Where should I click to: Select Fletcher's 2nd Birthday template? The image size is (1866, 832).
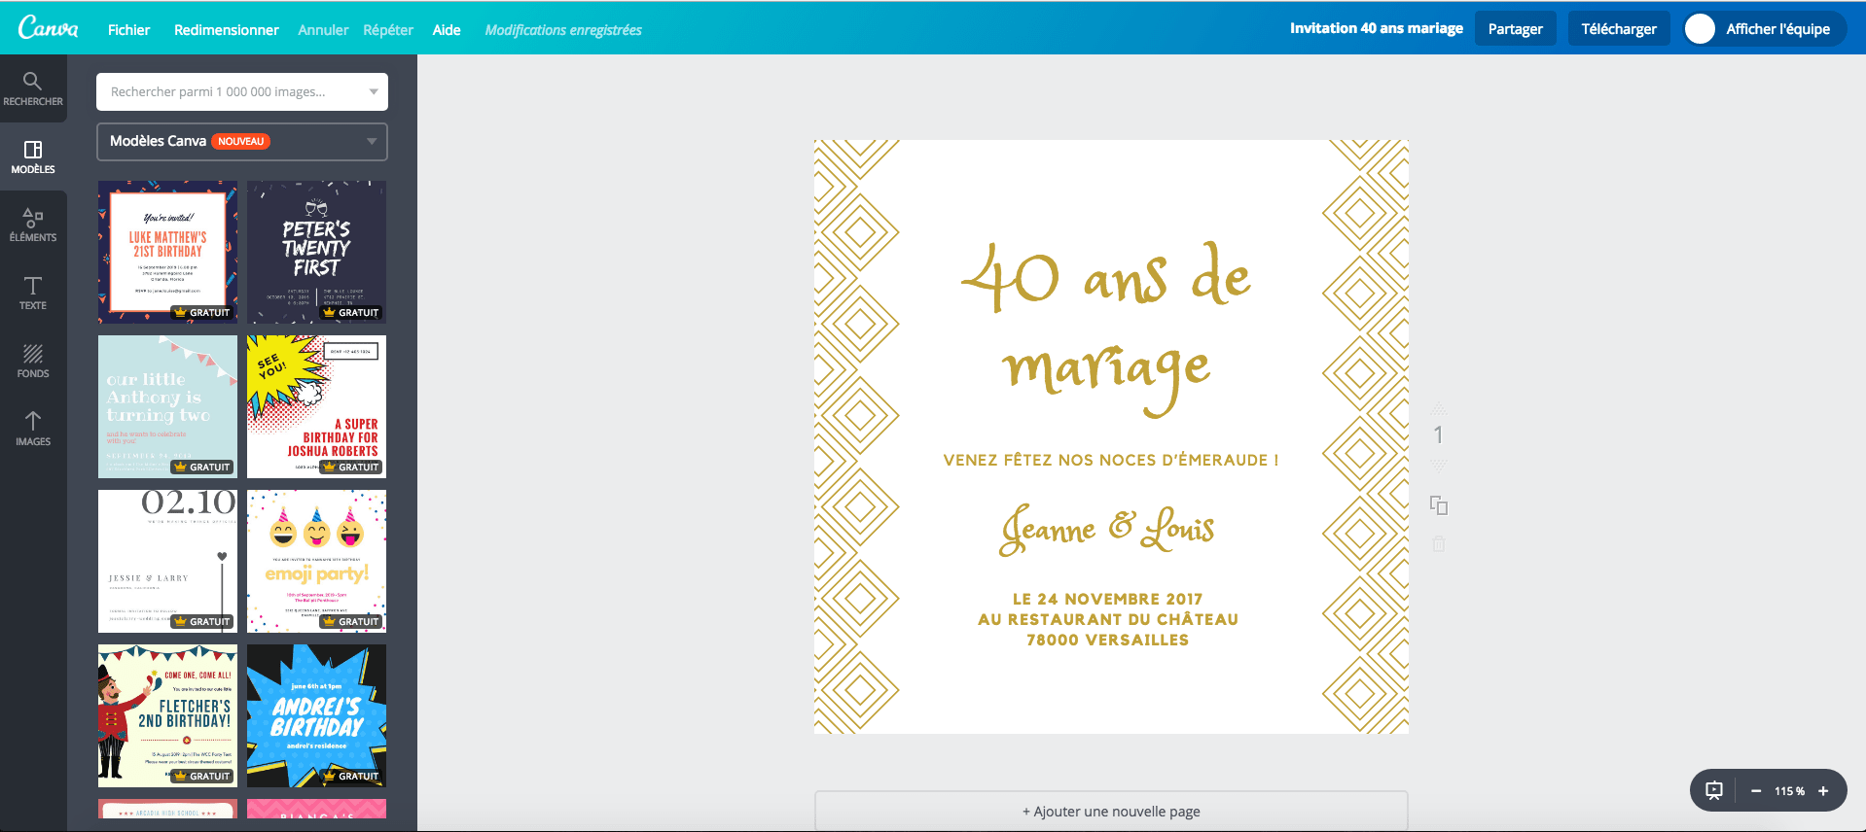click(167, 715)
